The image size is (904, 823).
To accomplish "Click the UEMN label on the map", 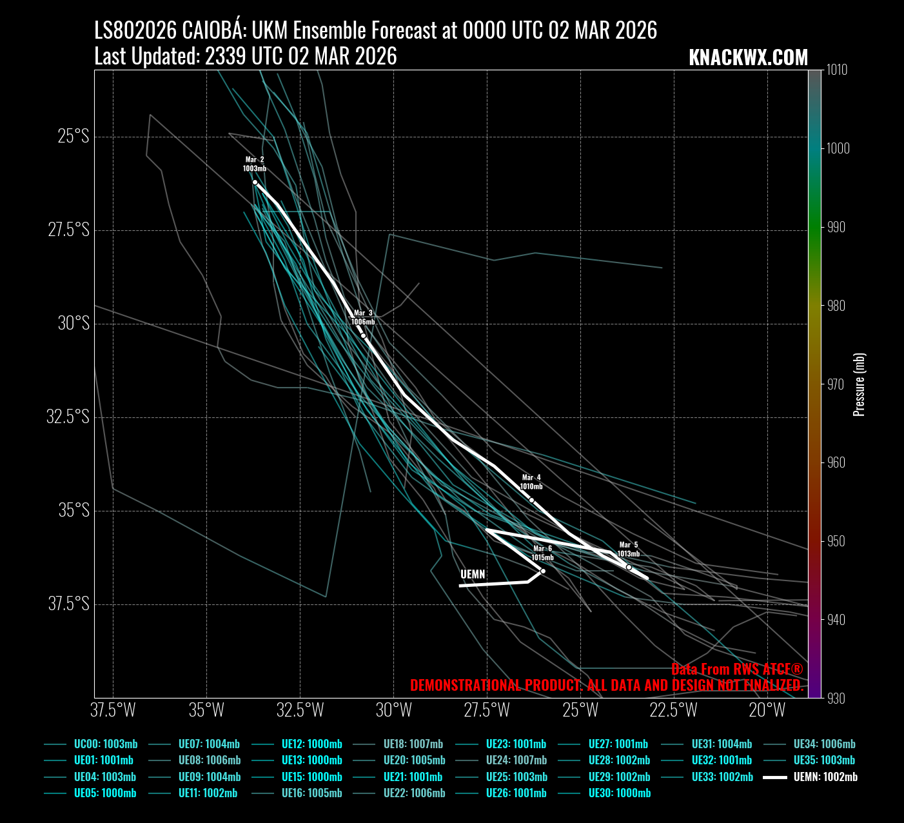I will pos(473,574).
